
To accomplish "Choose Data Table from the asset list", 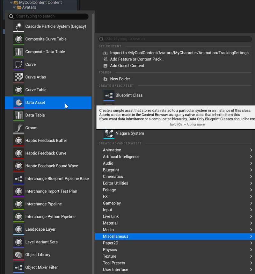I will 35,115.
